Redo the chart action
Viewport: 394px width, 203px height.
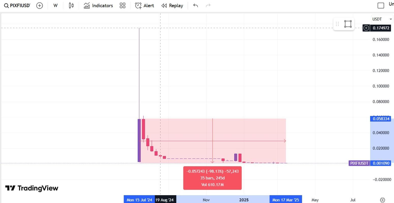click(208, 6)
